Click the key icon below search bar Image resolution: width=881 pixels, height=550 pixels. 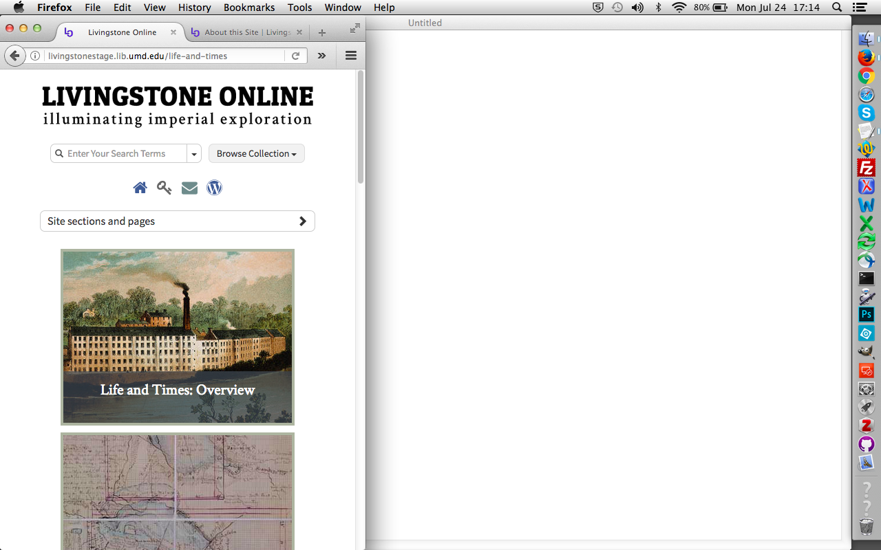pos(164,188)
